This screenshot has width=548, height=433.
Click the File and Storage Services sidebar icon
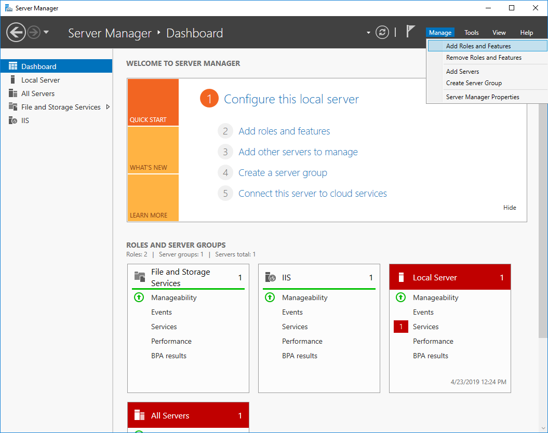(13, 106)
